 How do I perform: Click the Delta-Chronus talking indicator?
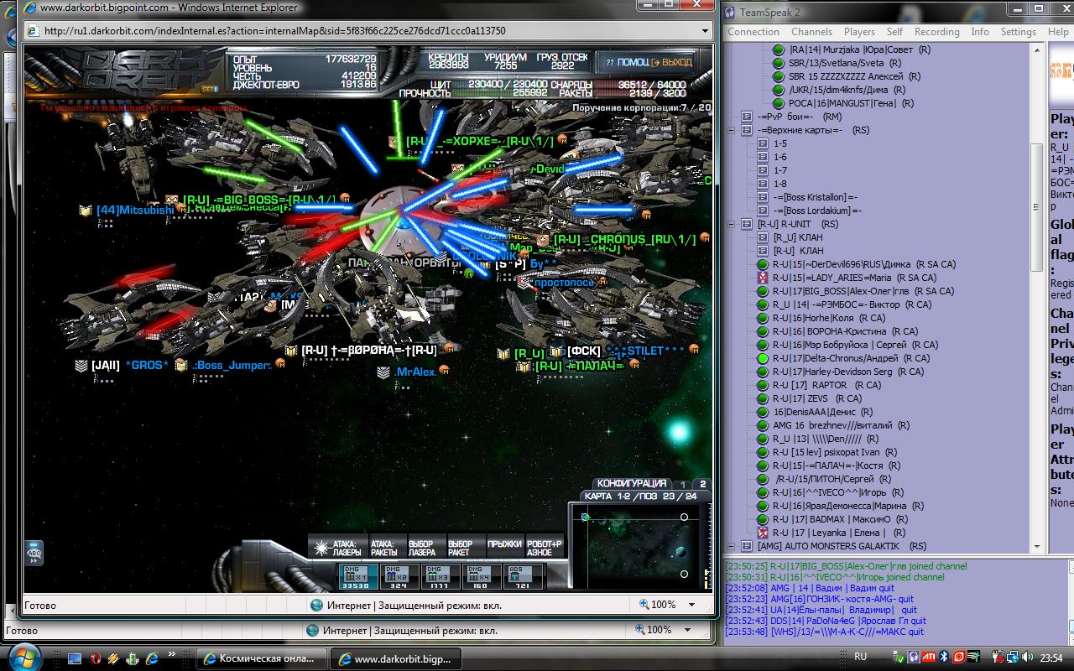tap(763, 358)
